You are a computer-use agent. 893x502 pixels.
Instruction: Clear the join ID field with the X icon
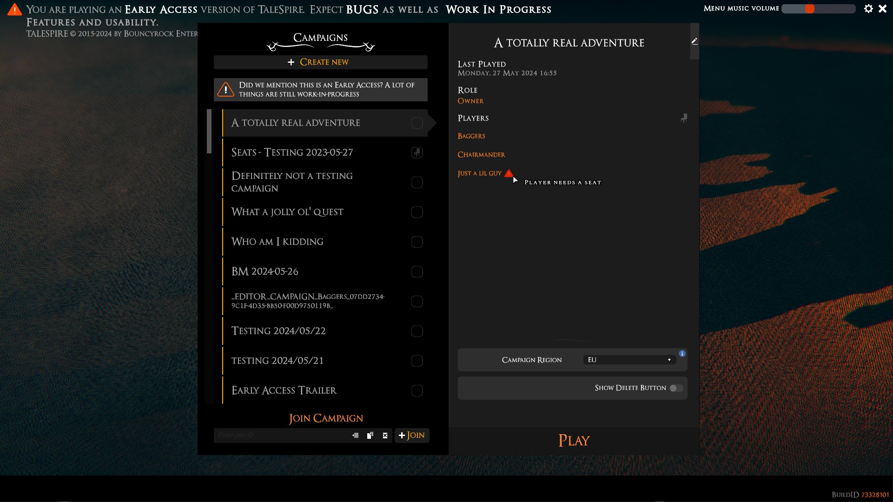coord(385,436)
